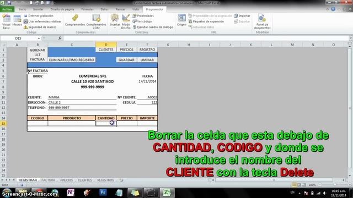
Task: Switch to the Vista tab
Action: tap(136, 9)
